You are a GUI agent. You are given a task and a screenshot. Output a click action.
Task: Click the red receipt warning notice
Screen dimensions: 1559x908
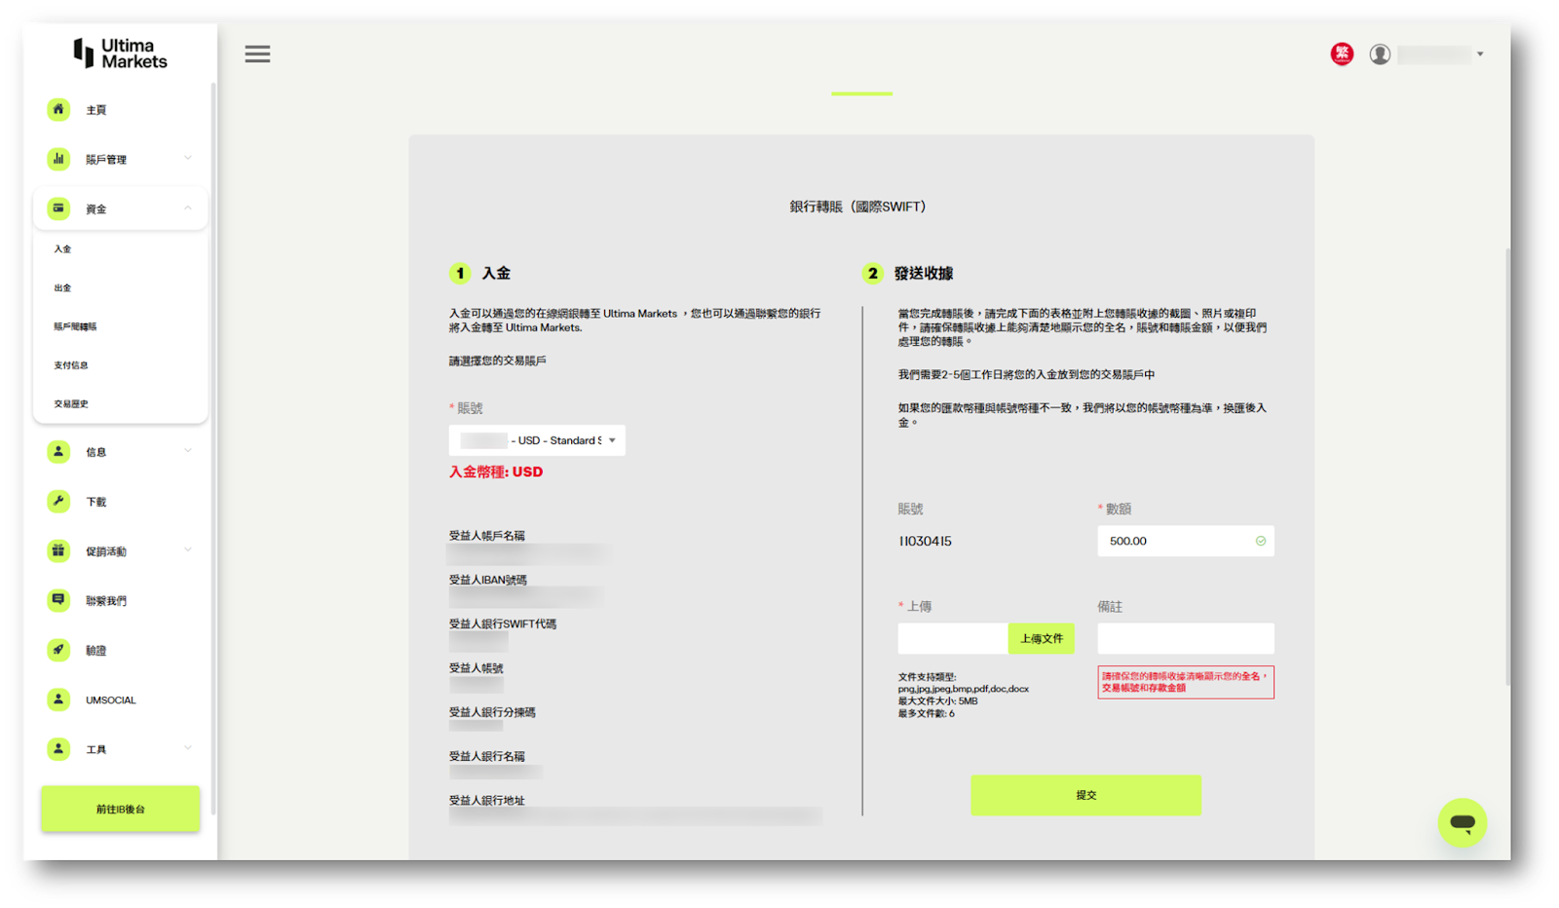point(1186,682)
